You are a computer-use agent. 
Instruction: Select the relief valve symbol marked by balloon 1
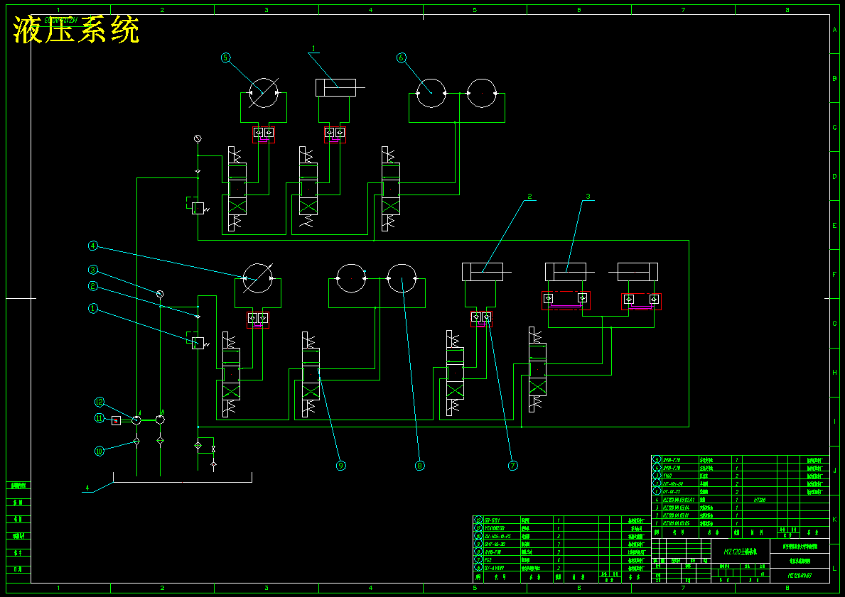[198, 342]
